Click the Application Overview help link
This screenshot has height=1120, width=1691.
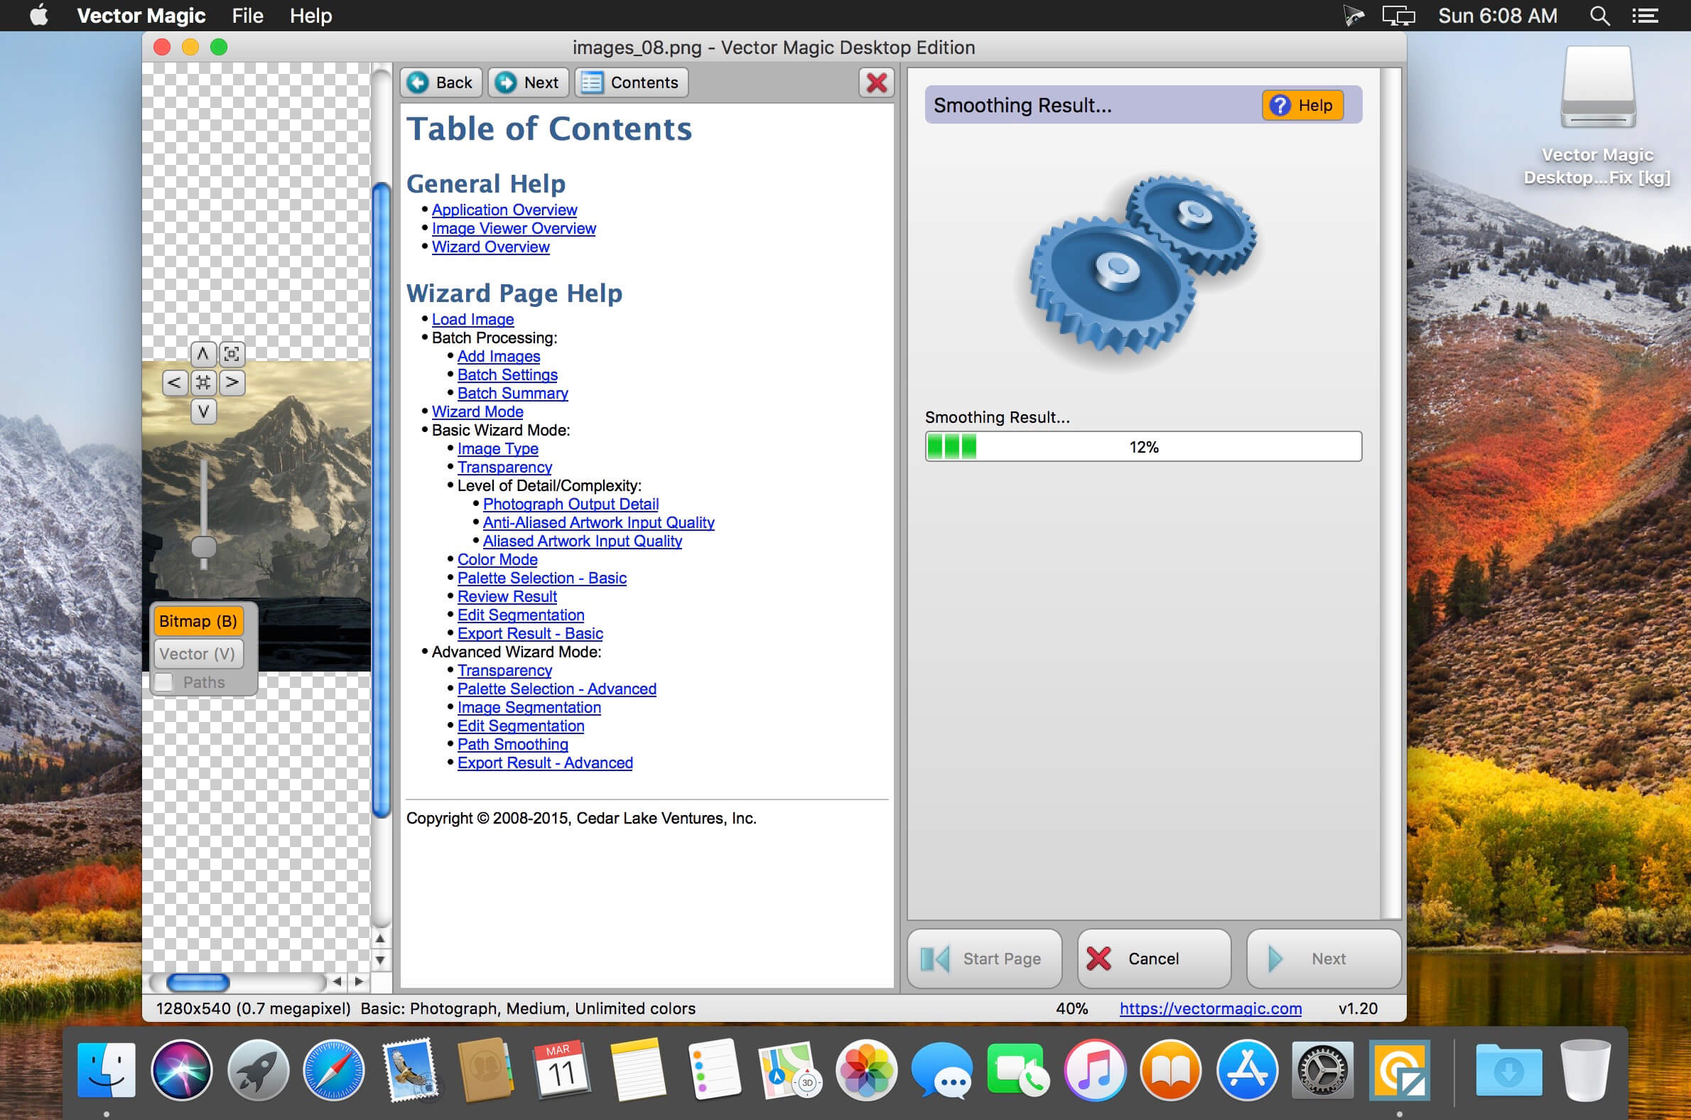pos(505,209)
